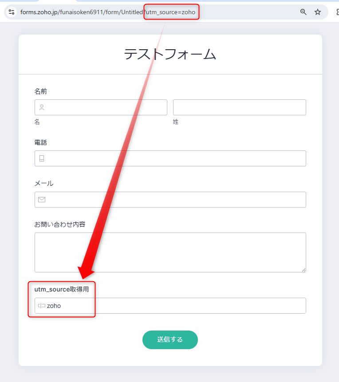The width and height of the screenshot is (339, 382).
Task: Click the envelope icon in メール field
Action: (42, 200)
